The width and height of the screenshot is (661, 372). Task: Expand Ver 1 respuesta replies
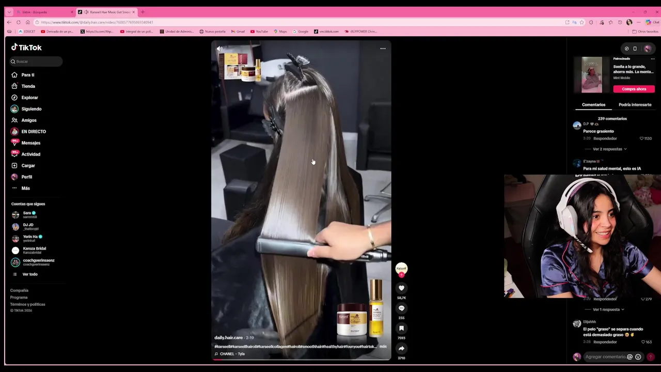[x=608, y=309]
